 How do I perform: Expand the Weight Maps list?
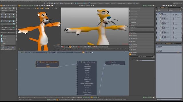pos(156,46)
